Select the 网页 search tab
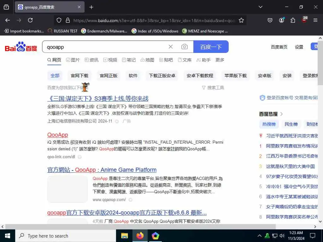This screenshot has width=323, height=242. [x=54, y=60]
